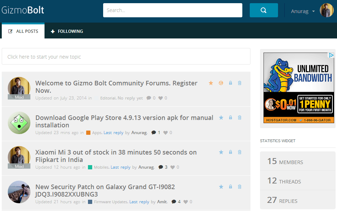Click the new topic input box

tap(126, 56)
